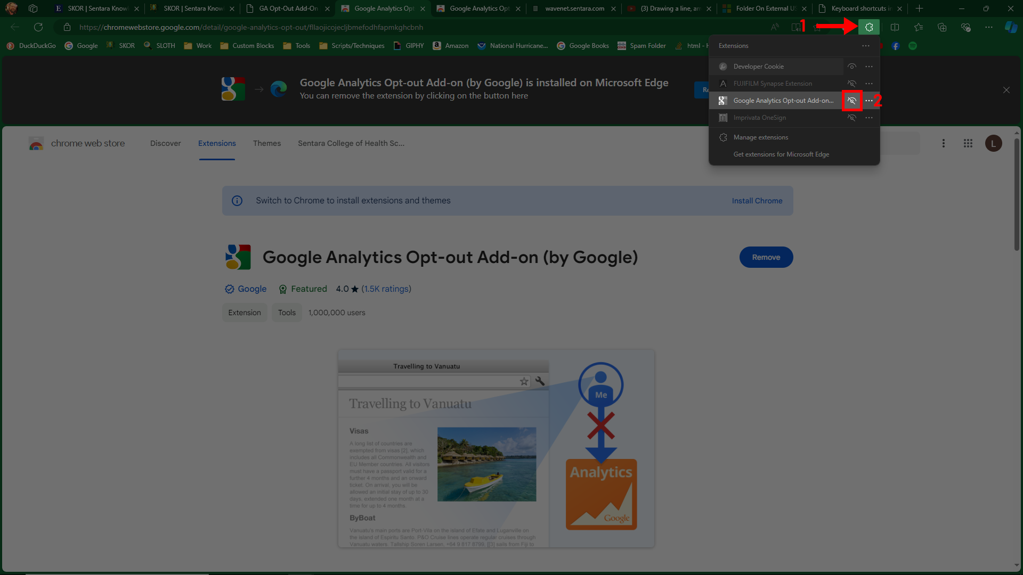Select the Extensions section of Web Store
The height and width of the screenshot is (575, 1023).
click(x=217, y=143)
